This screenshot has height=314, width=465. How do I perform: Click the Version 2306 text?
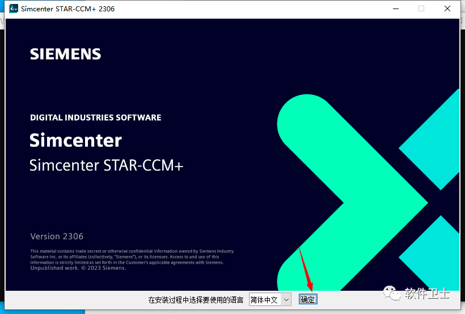(x=57, y=236)
